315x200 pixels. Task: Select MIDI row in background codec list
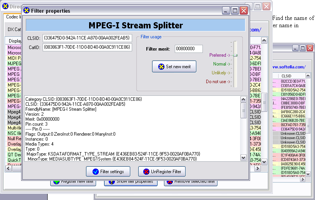click(14, 58)
